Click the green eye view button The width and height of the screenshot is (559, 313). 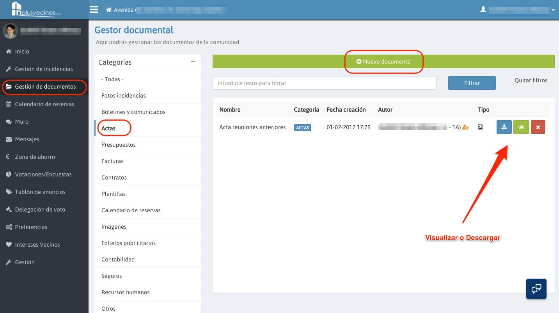click(x=521, y=127)
